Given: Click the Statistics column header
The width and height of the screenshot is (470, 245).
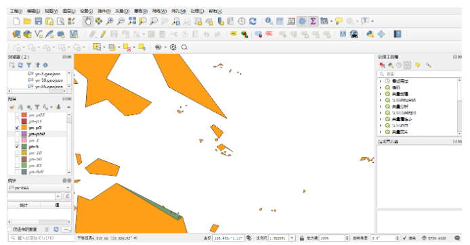Looking at the screenshot, I should point(24,205).
